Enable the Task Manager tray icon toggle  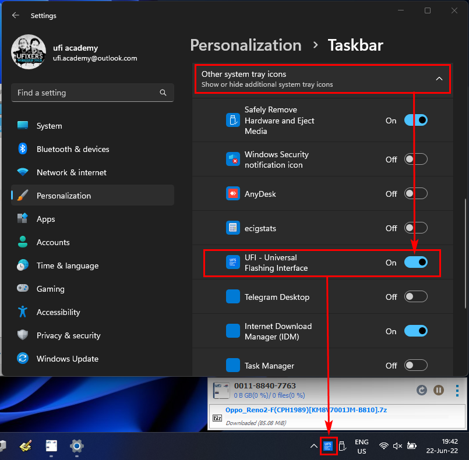[x=416, y=365]
